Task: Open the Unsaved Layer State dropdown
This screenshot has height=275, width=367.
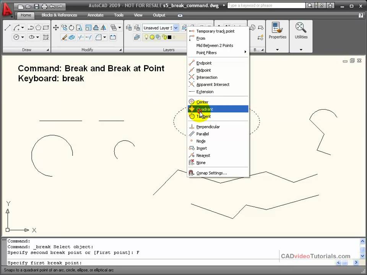Action: 176,28
